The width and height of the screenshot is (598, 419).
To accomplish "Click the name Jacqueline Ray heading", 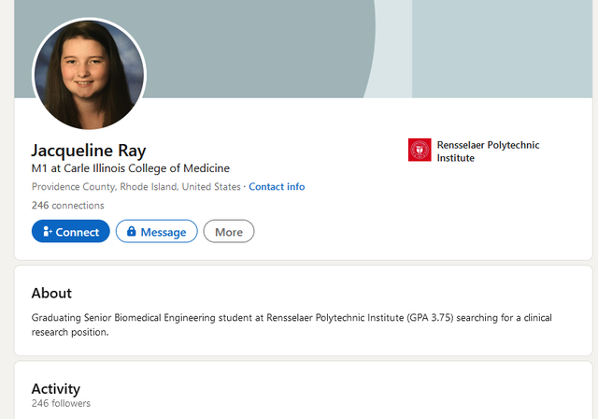I will point(89,150).
